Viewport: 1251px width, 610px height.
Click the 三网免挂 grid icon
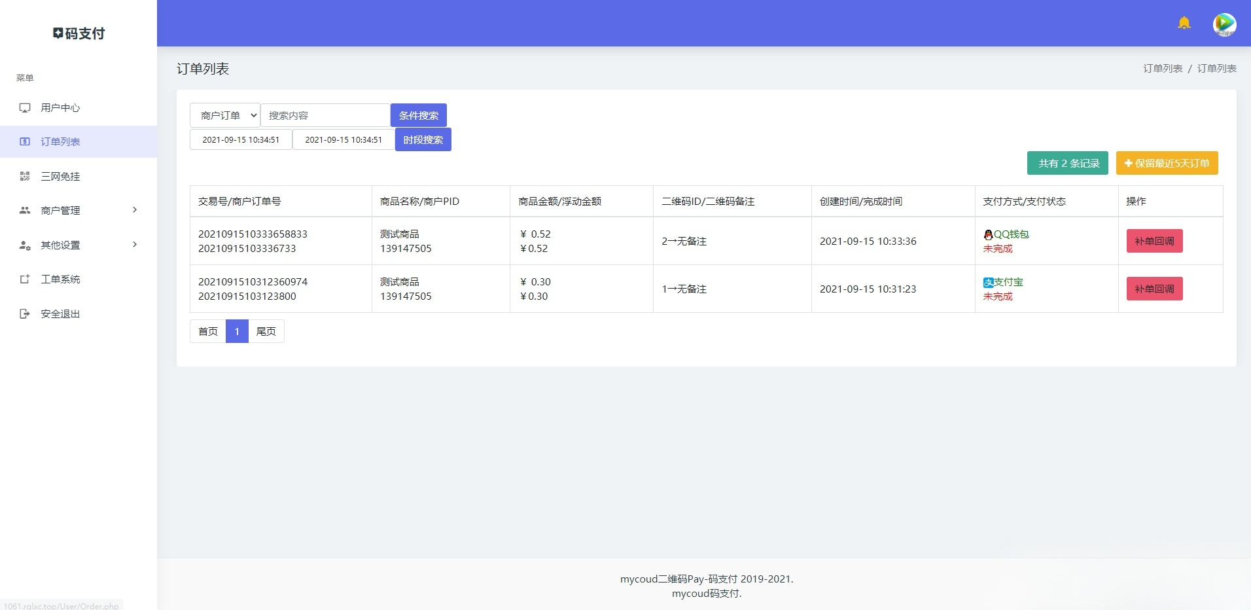(24, 176)
